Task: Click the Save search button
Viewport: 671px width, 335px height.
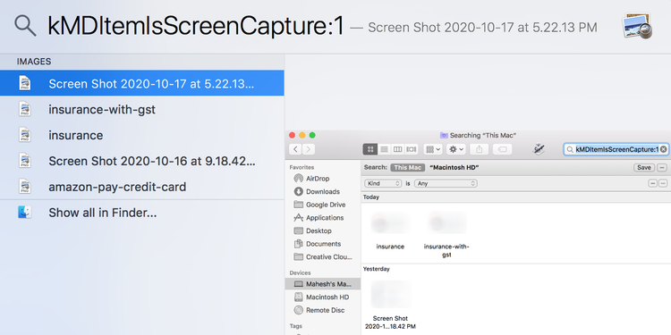Action: [644, 168]
